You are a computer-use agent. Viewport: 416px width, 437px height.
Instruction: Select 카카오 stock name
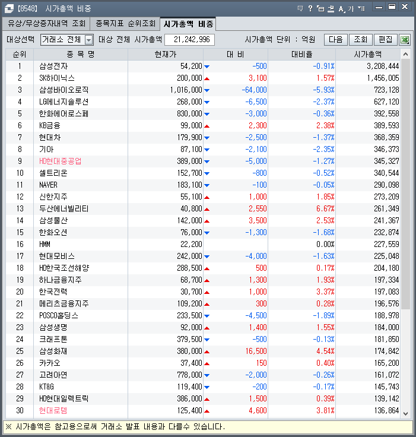coord(50,363)
